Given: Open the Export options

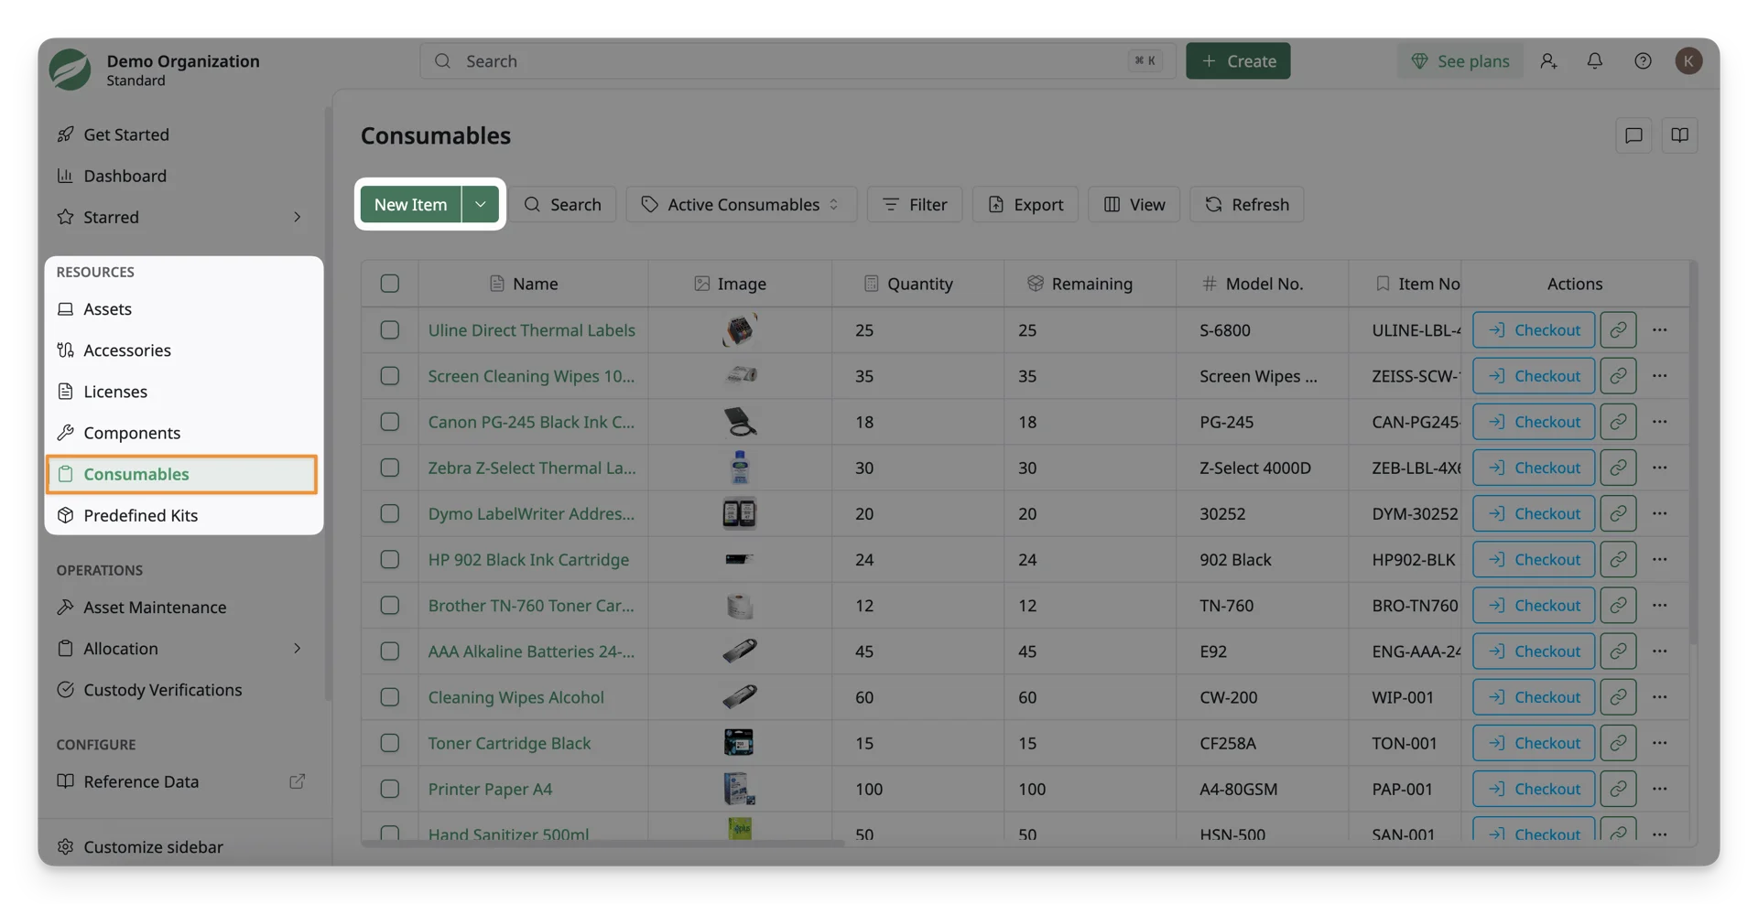Looking at the screenshot, I should (1025, 204).
